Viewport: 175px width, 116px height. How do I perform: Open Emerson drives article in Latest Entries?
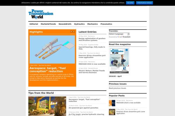pyautogui.click(x=92, y=56)
